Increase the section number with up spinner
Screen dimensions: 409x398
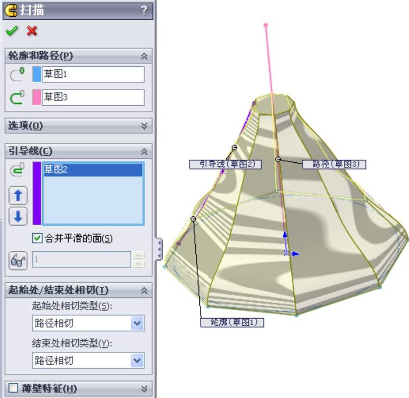click(138, 255)
